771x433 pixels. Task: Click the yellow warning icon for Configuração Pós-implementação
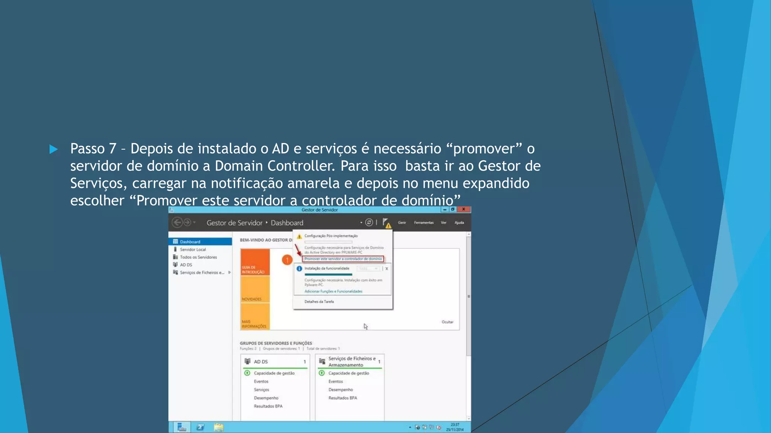pos(299,236)
